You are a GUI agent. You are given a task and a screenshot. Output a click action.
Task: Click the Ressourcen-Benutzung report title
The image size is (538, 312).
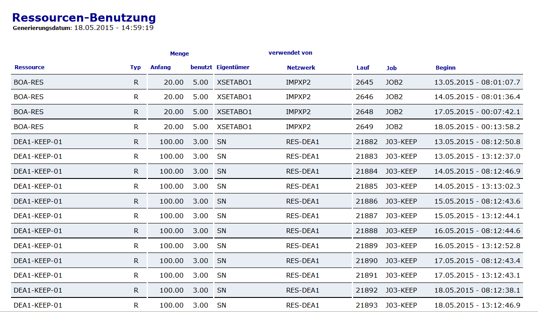84,18
